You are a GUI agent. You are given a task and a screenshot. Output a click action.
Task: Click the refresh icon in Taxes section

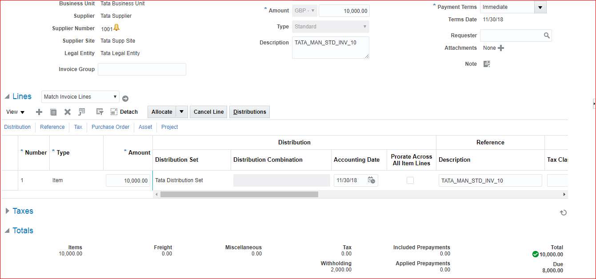pyautogui.click(x=563, y=213)
